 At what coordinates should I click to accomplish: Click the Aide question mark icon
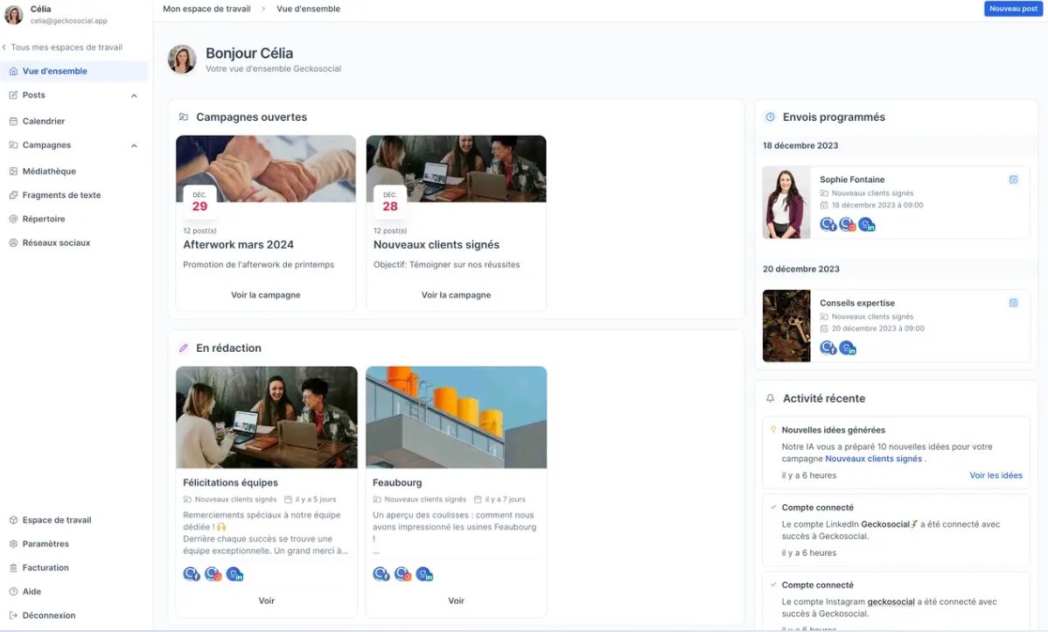13,591
